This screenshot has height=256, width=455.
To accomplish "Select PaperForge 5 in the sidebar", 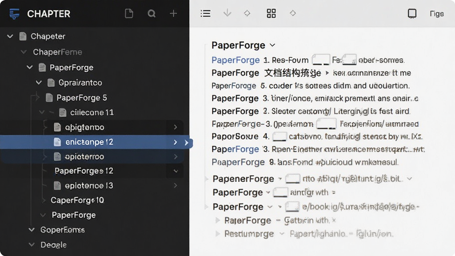I will pyautogui.click(x=82, y=98).
